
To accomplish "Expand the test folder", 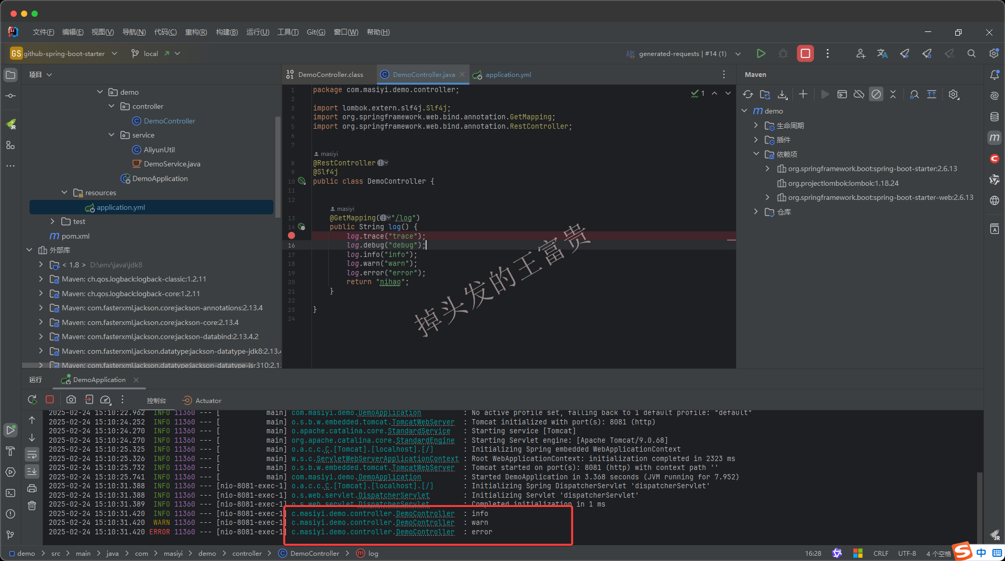I will click(x=52, y=221).
